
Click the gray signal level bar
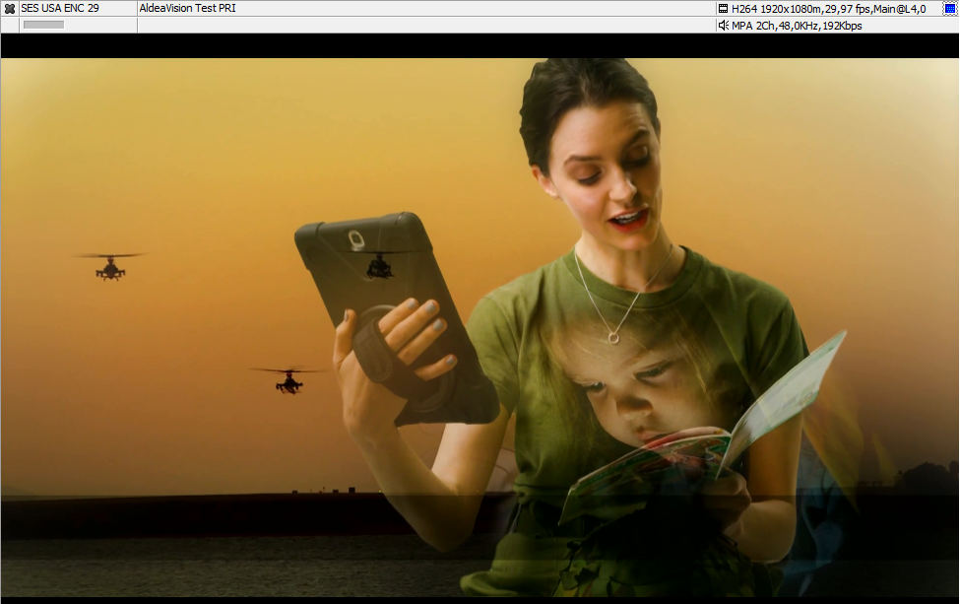43,25
